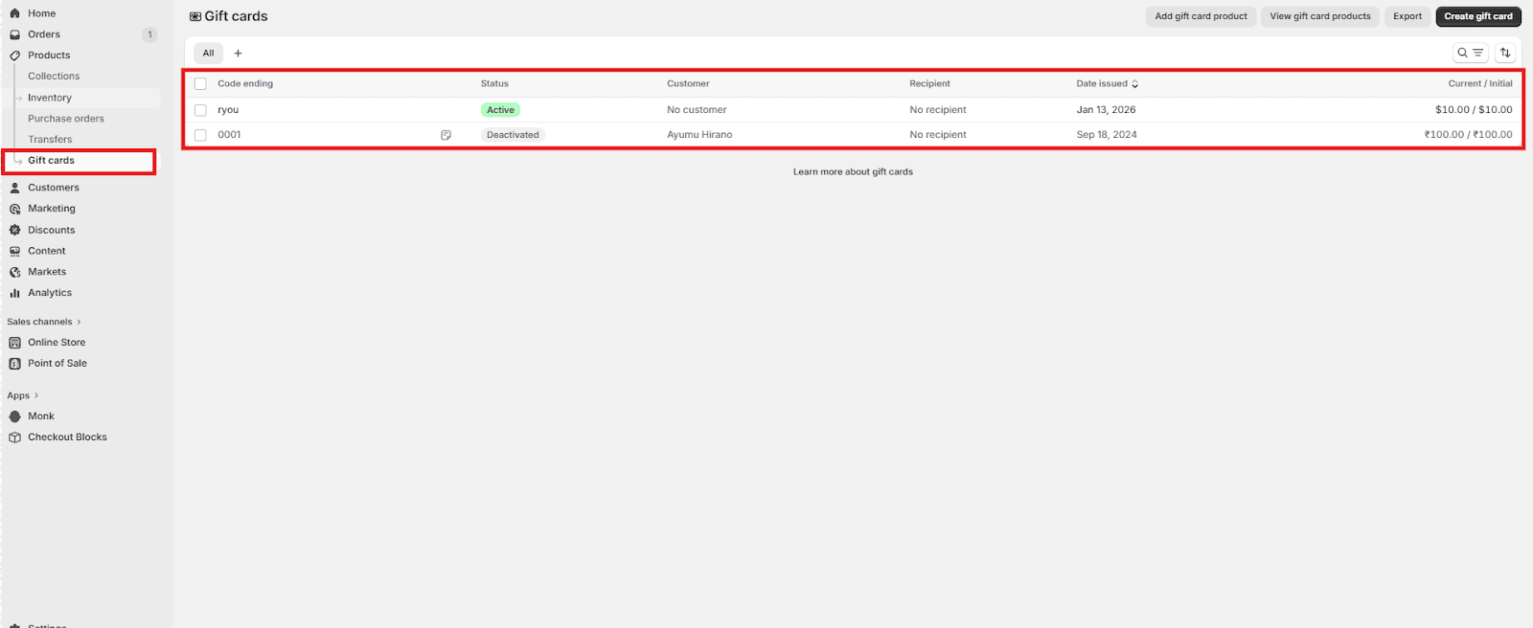Open Transfers in the sidebar
Screen dimensions: 1533x628
click(50, 140)
